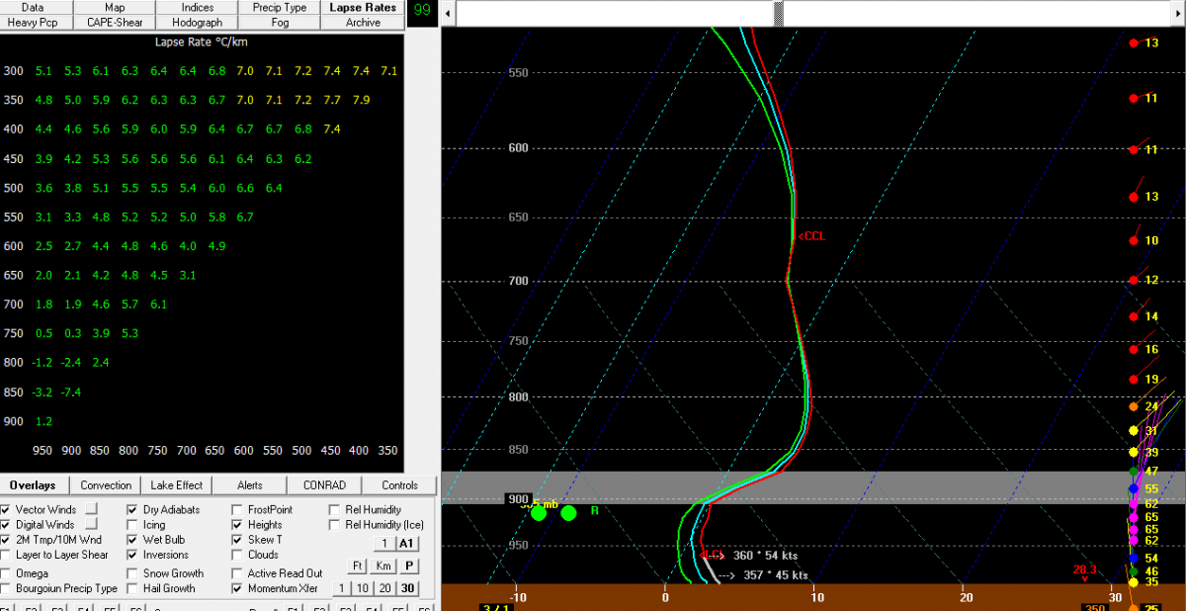The image size is (1186, 611).
Task: Switch to the CONRAD panel tab
Action: tap(324, 485)
